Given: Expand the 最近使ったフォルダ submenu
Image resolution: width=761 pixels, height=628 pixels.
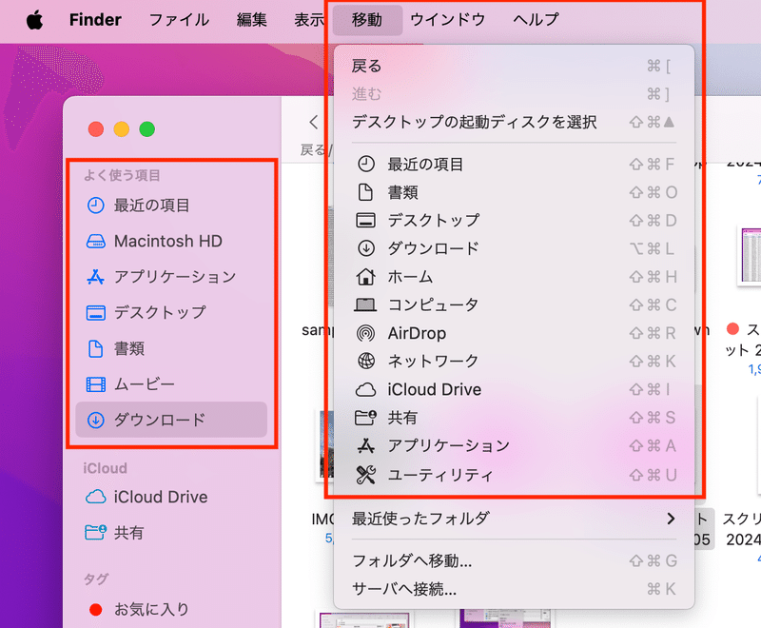Looking at the screenshot, I should 514,519.
